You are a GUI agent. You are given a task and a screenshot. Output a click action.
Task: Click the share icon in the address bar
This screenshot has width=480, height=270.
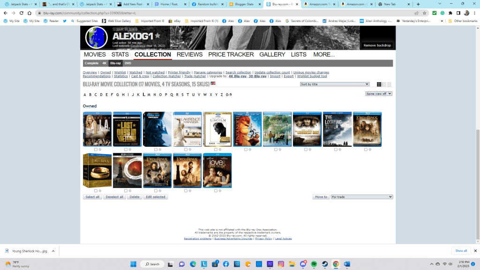(x=416, y=13)
